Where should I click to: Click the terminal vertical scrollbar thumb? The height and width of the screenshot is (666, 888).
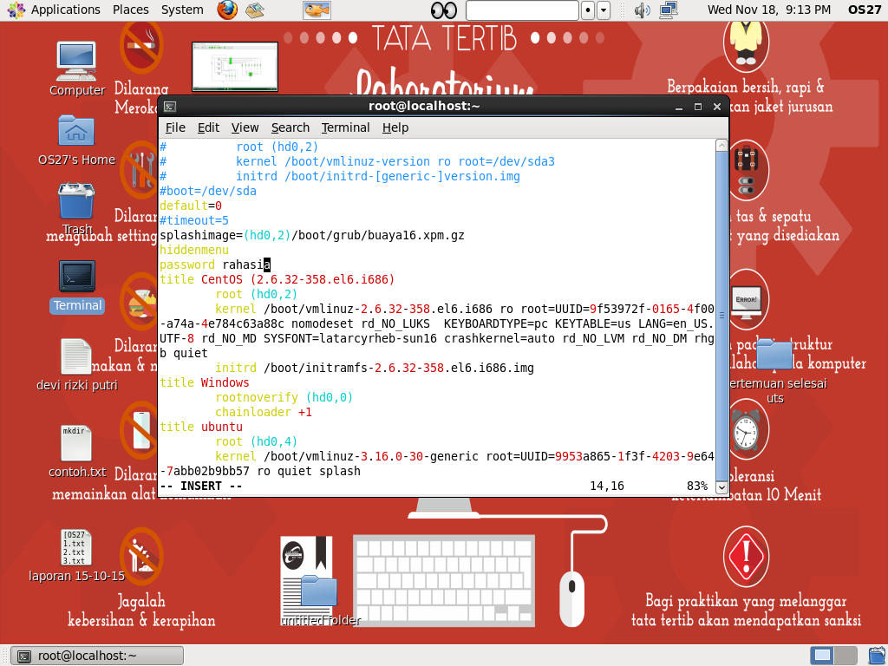pos(721,316)
